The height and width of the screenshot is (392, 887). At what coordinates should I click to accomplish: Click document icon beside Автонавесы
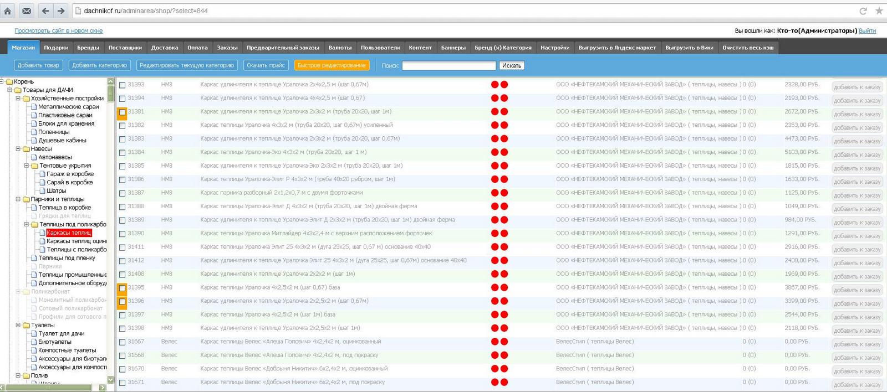pos(34,157)
